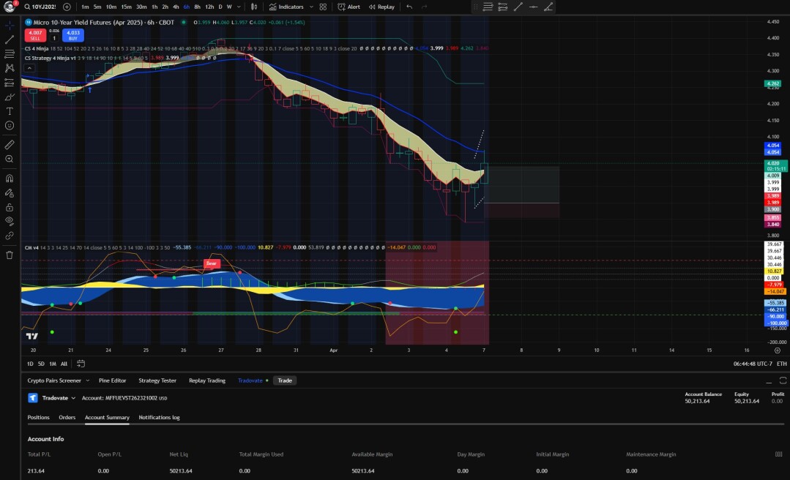790x480 pixels.
Task: Expand the timeframe interval dropdown
Action: point(239,7)
